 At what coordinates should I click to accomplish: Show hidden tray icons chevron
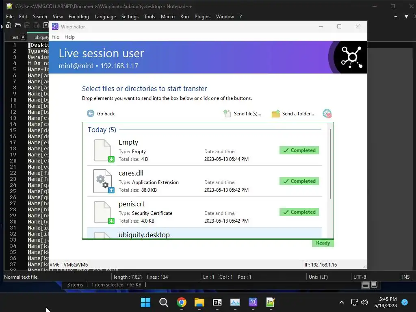342,302
